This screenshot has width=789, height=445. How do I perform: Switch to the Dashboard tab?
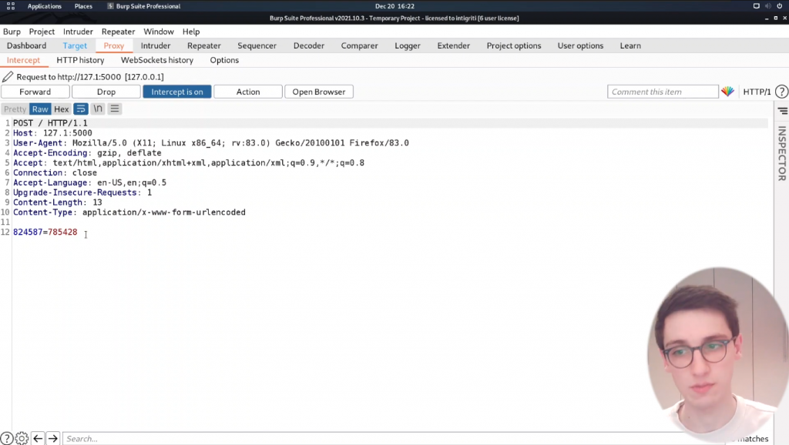(27, 45)
